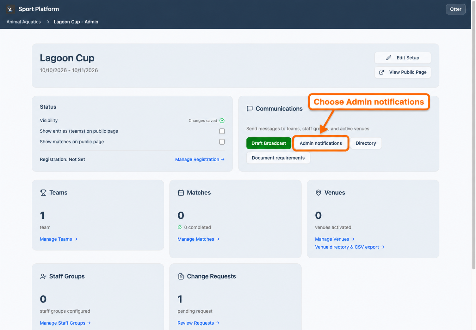Image resolution: width=476 pixels, height=330 pixels.
Task: Click the person icon beside Staff Groups
Action: 43,276
